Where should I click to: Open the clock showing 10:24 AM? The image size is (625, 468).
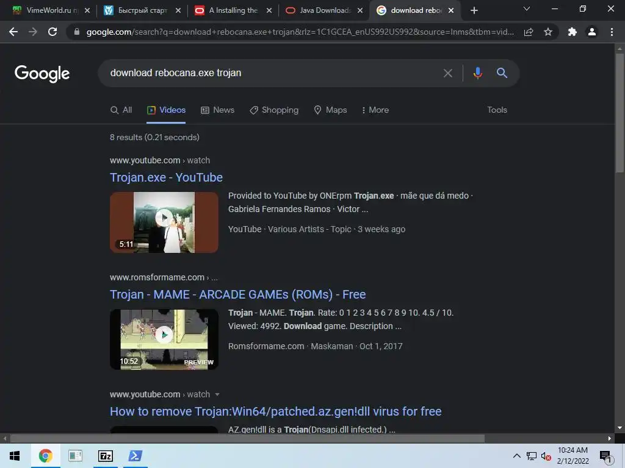(573, 456)
